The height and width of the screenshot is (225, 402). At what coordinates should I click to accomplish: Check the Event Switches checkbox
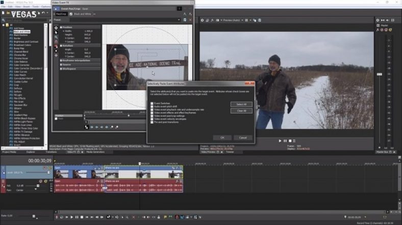[x=152, y=103]
